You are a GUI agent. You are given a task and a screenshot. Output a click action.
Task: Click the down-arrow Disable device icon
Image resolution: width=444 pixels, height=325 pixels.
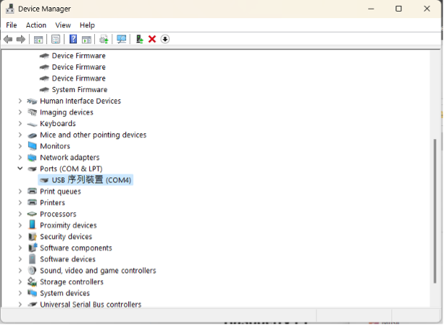click(165, 39)
